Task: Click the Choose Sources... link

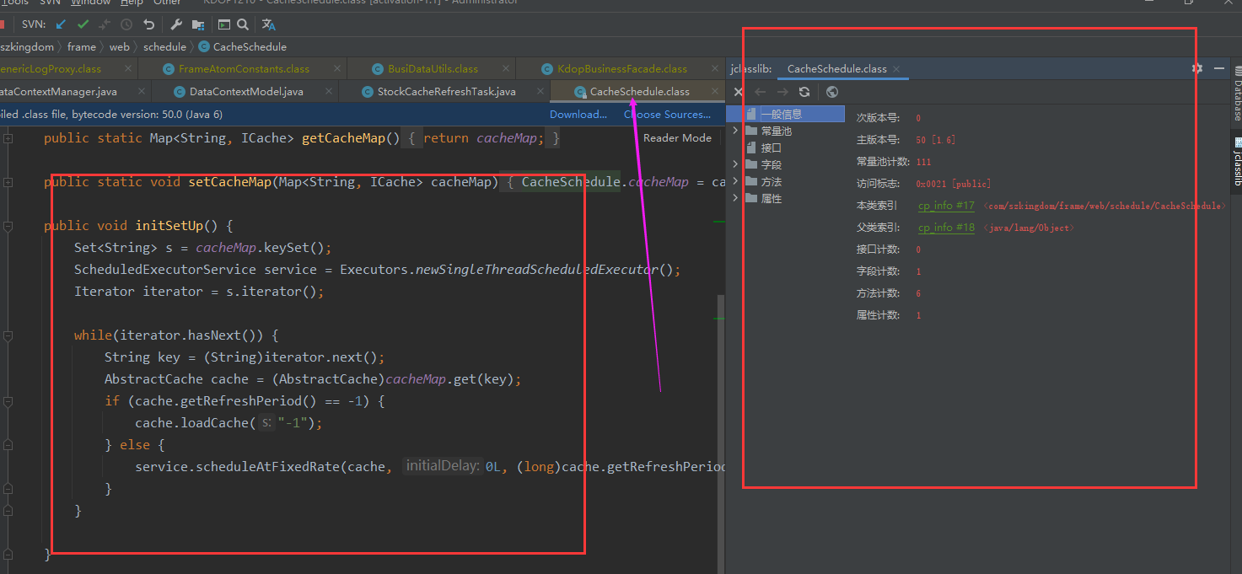Action: click(x=668, y=114)
